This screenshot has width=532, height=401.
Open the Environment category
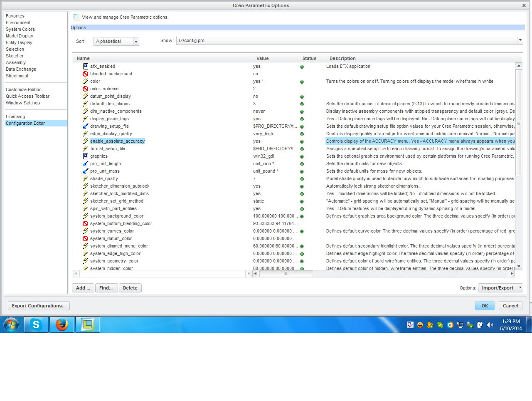[18, 22]
